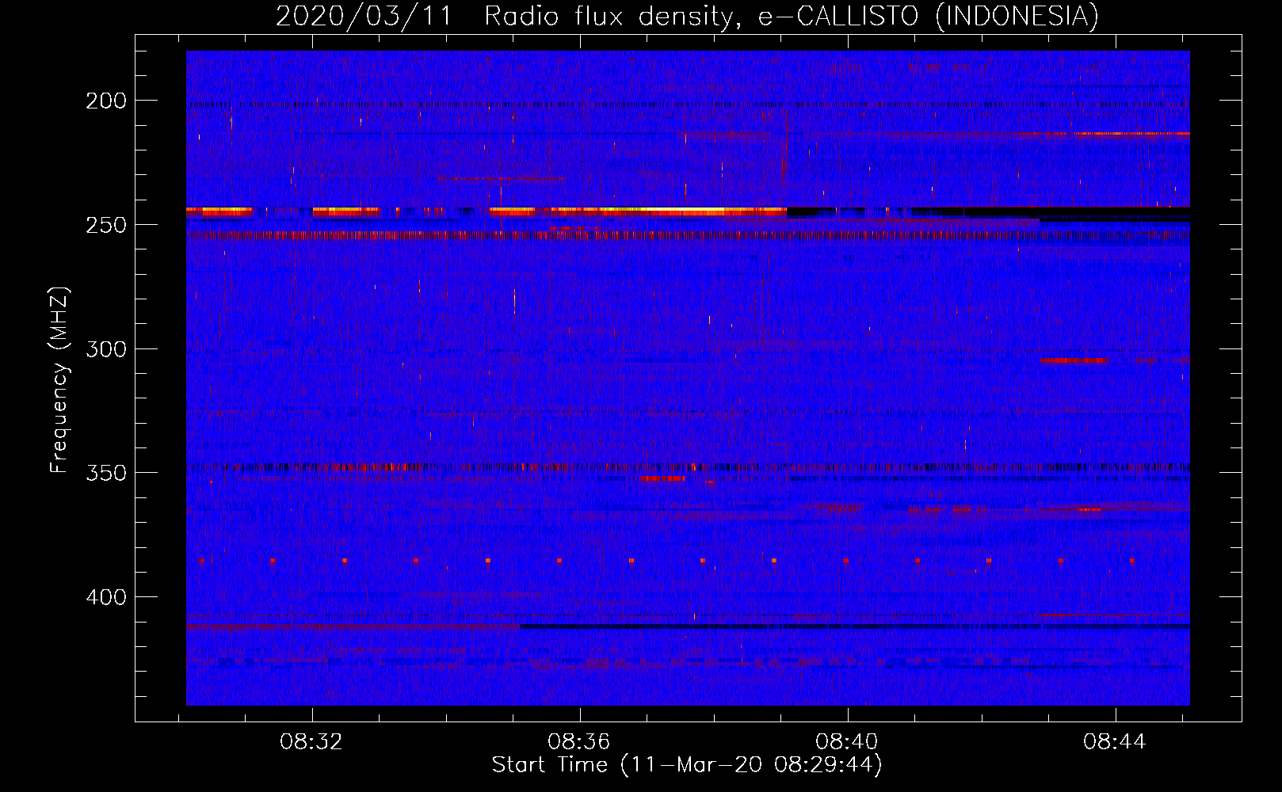This screenshot has width=1282, height=792.
Task: Click the 300 frequency tick label
Action: tap(106, 349)
